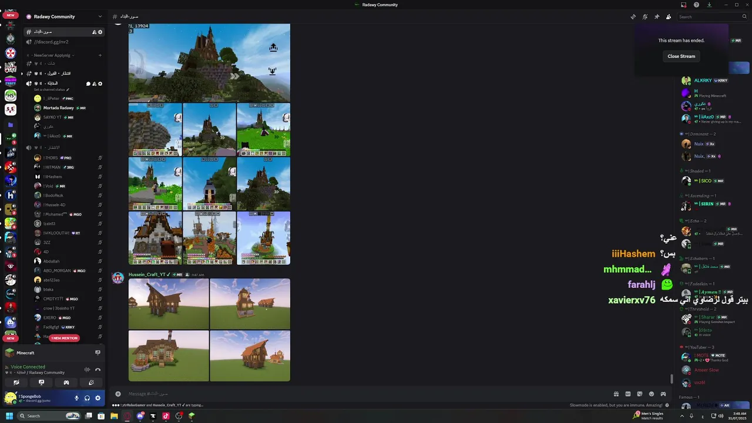Open the HS server icon

point(10,95)
